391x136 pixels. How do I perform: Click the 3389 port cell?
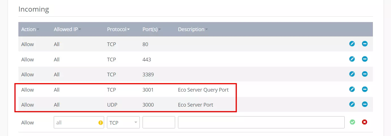(148, 75)
